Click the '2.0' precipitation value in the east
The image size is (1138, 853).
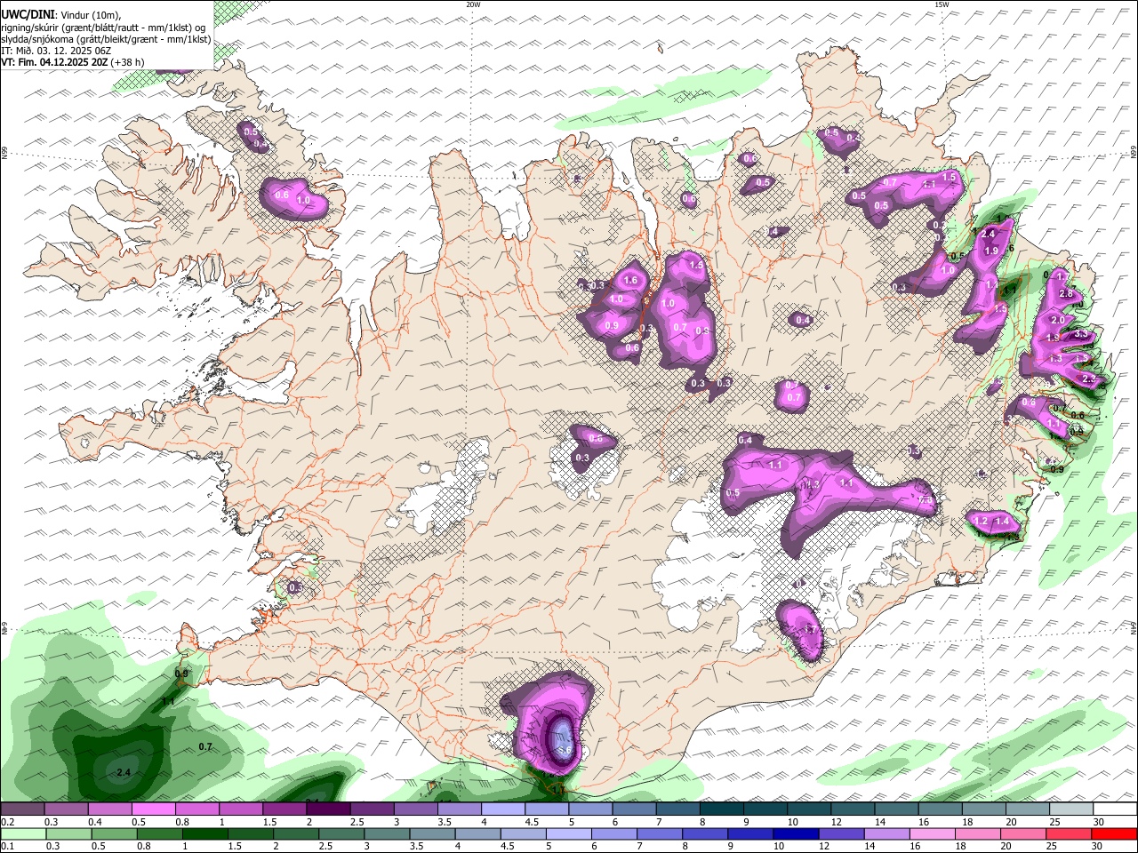(x=1058, y=320)
